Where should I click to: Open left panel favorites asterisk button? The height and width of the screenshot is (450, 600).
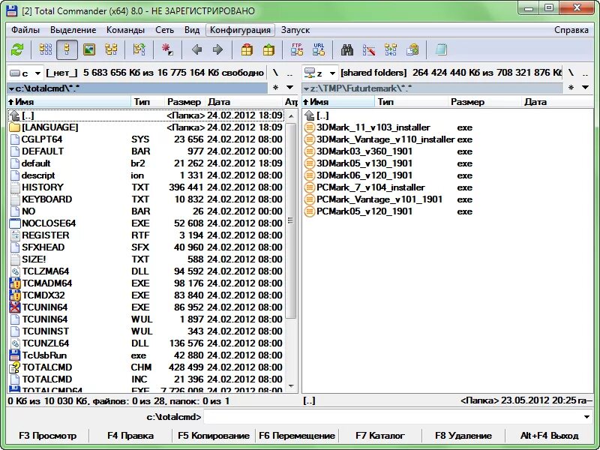275,88
